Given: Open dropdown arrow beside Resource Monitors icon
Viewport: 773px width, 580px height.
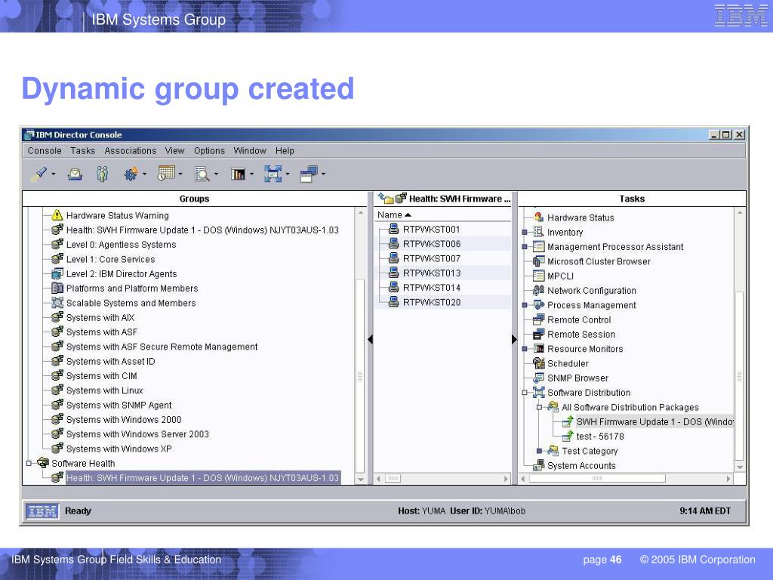Looking at the screenshot, I should pos(251,174).
